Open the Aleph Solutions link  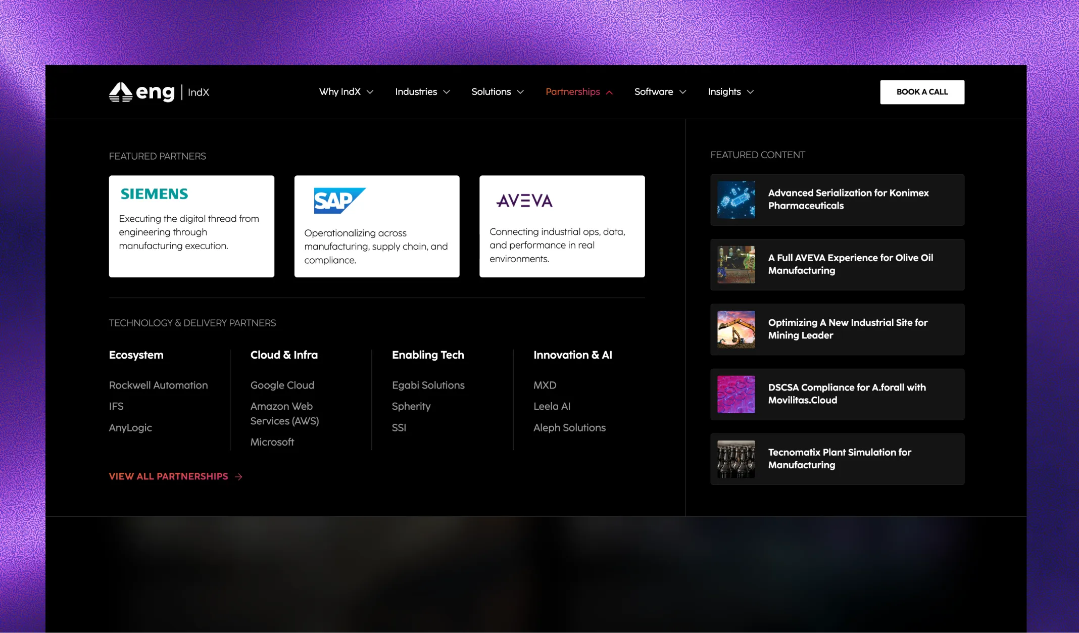[569, 427]
